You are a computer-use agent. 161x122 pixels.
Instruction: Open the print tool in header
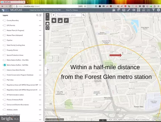click(124, 10)
